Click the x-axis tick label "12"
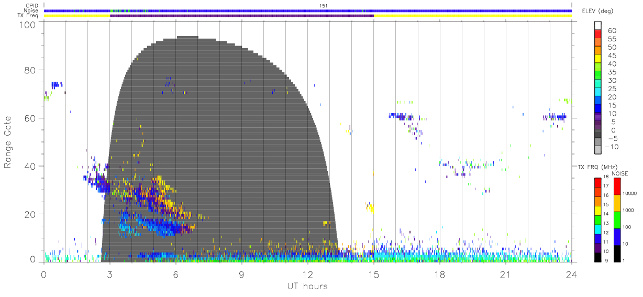643x297 pixels. click(307, 274)
